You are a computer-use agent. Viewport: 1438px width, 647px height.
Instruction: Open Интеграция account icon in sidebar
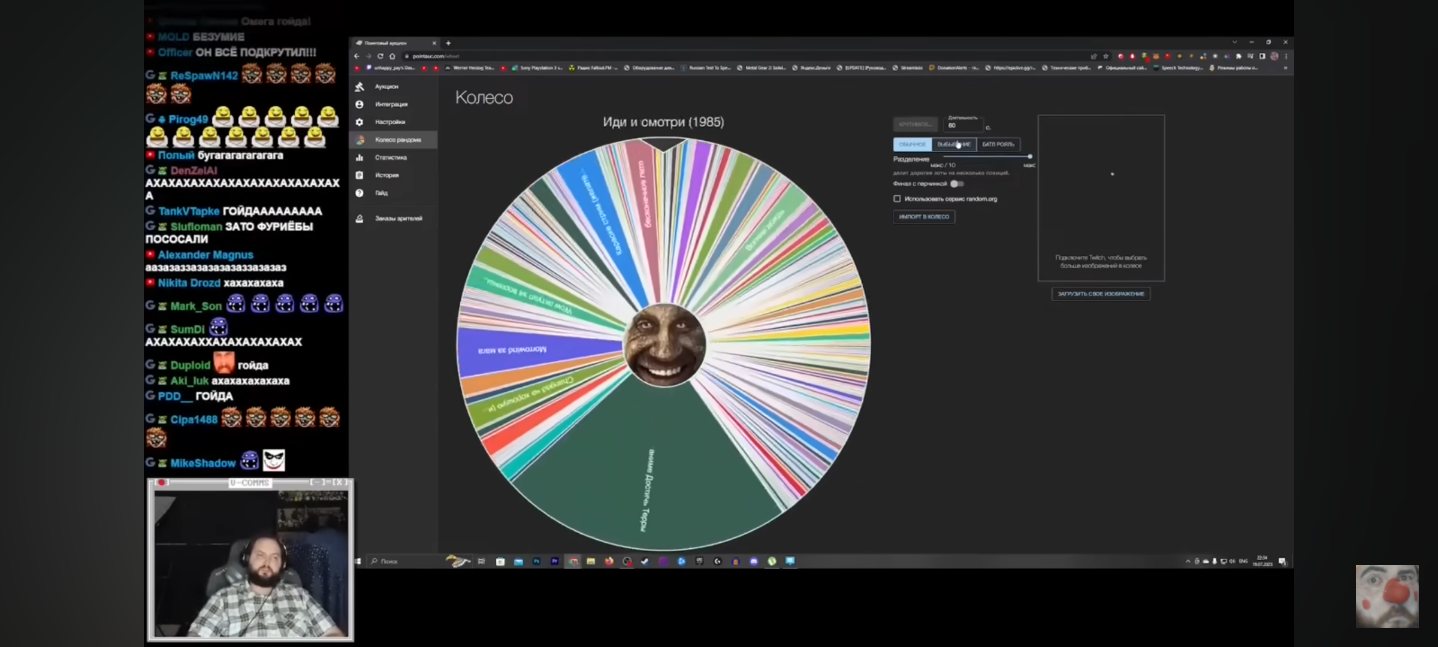pyautogui.click(x=359, y=104)
